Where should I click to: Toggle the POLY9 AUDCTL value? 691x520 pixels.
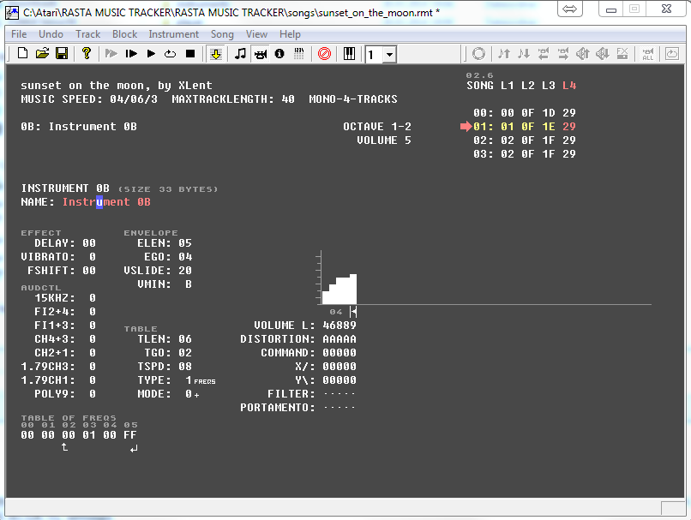93,394
